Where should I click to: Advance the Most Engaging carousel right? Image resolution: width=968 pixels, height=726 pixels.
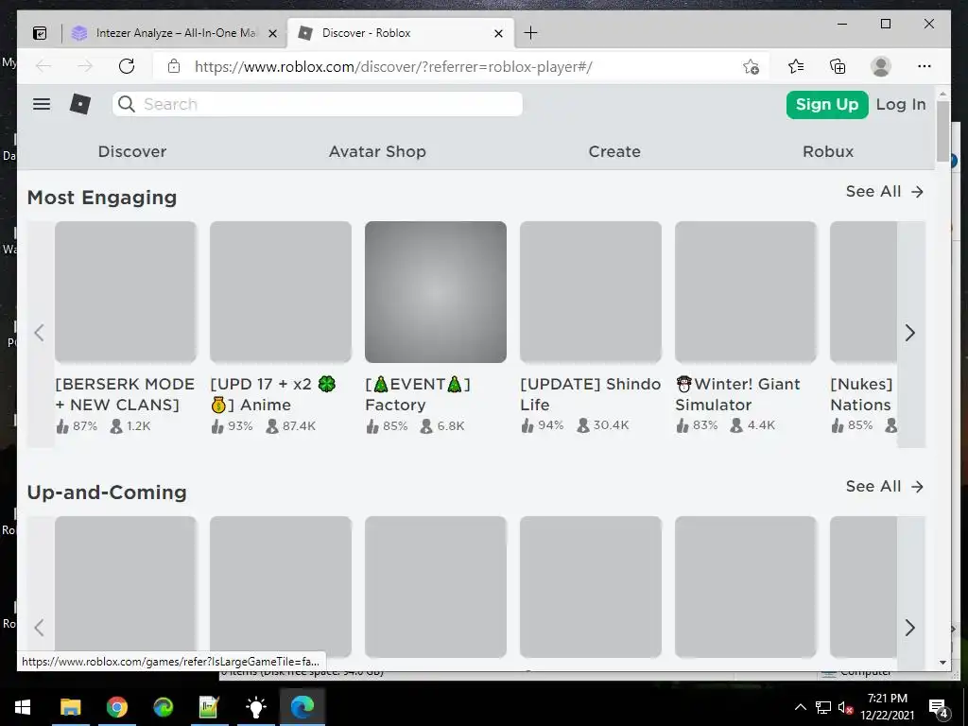[x=910, y=334]
